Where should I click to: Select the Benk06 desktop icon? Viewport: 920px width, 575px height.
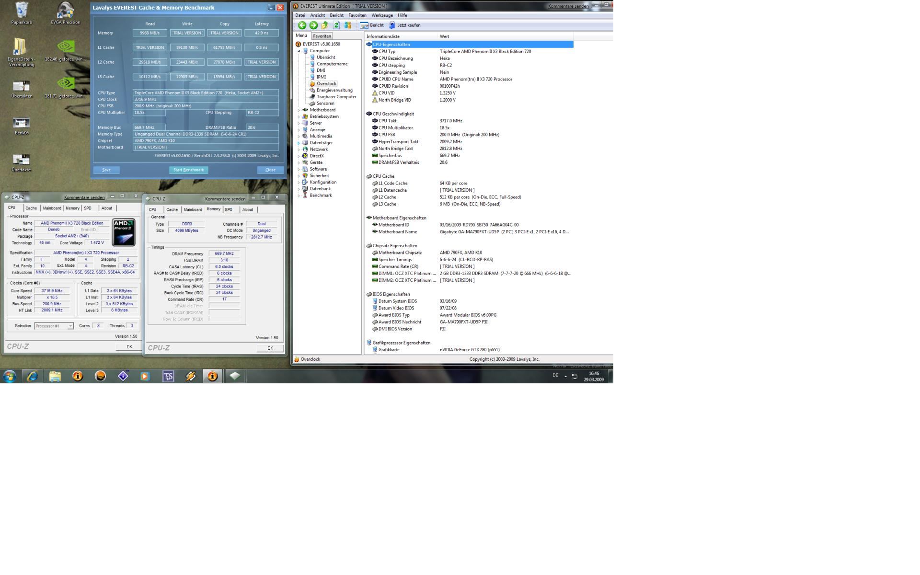[22, 126]
